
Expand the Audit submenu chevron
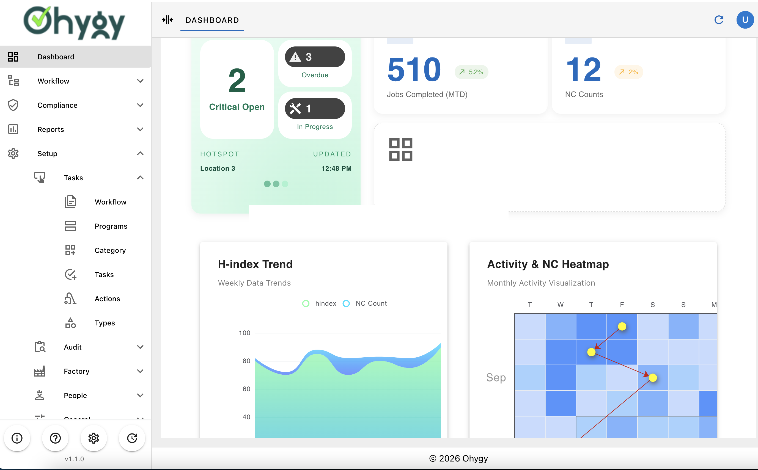point(140,347)
